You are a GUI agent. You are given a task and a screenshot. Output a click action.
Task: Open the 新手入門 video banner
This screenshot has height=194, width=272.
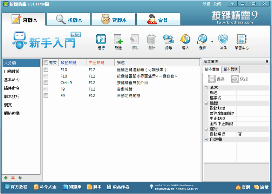47,40
